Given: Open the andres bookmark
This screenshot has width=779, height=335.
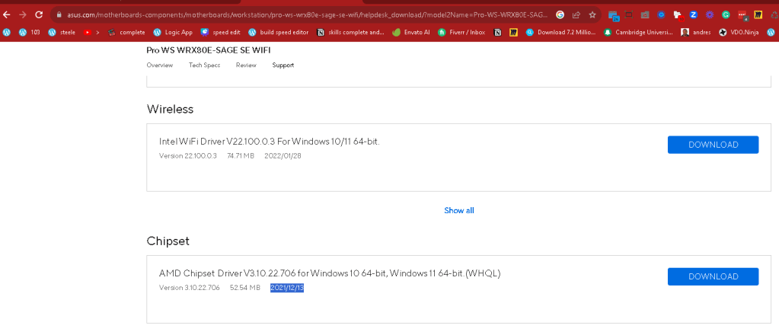Looking at the screenshot, I should pos(696,32).
